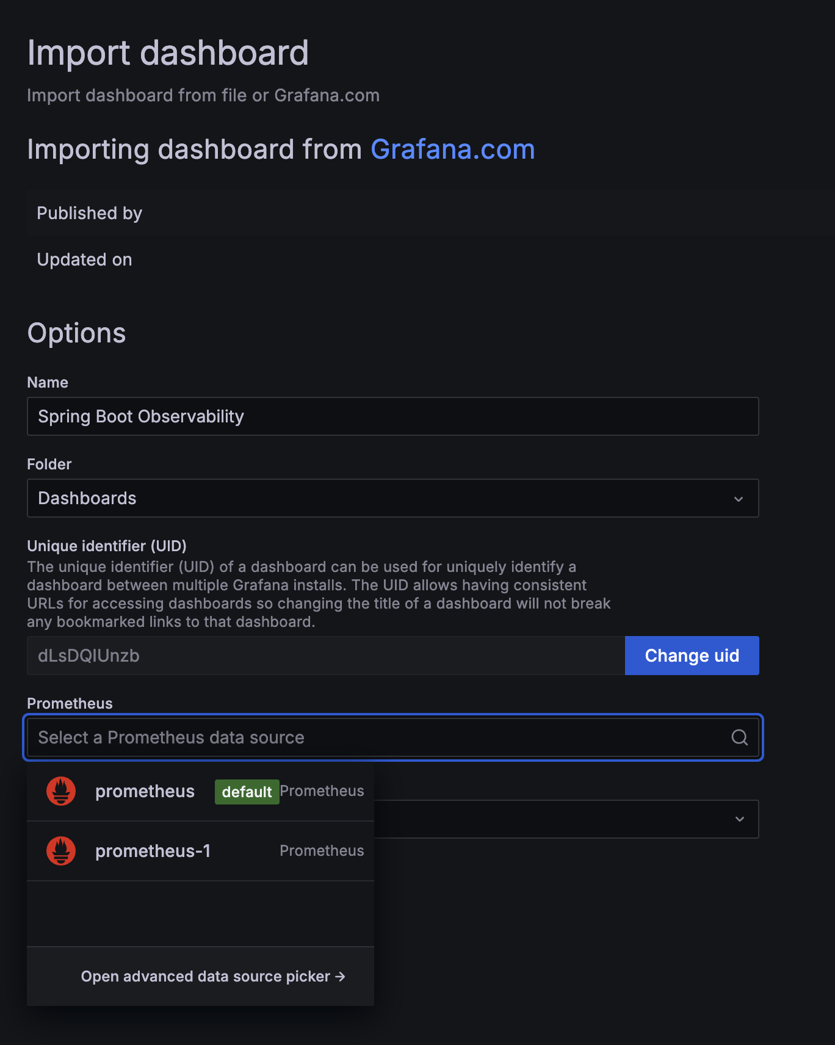
Task: Click the Import dashboard page title
Action: click(x=168, y=53)
